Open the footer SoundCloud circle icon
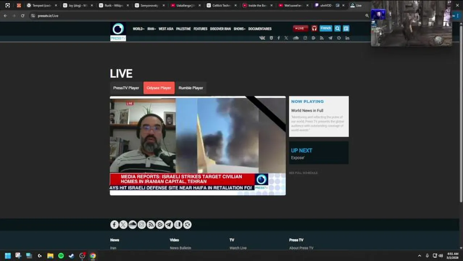463x261 pixels. pyautogui.click(x=133, y=225)
